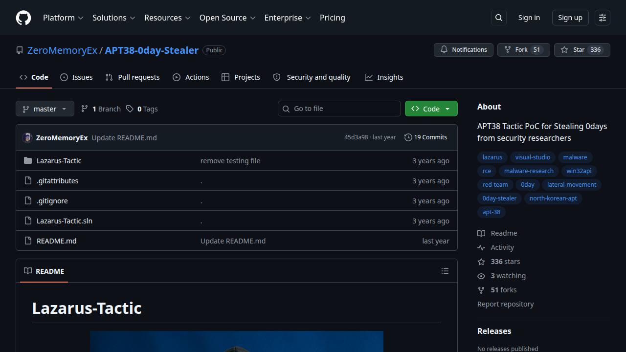Click the Lazarus-Tactic folder icon

(28, 161)
